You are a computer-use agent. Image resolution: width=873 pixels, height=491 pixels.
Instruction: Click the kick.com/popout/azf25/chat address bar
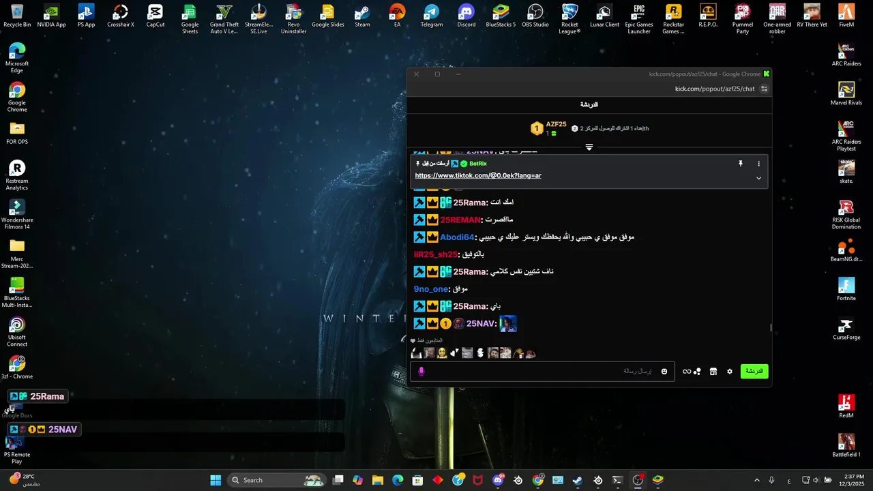click(x=715, y=89)
